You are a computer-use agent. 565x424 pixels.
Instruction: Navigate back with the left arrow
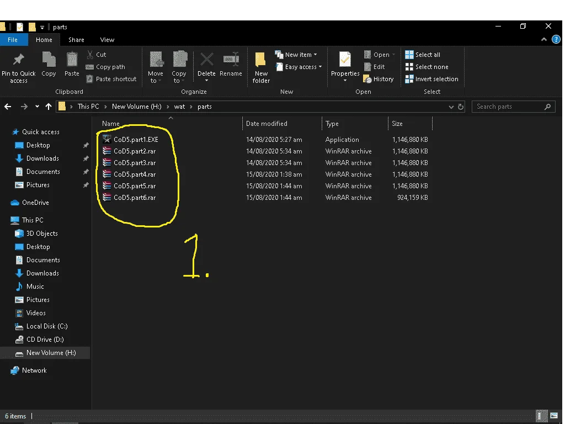tap(8, 107)
